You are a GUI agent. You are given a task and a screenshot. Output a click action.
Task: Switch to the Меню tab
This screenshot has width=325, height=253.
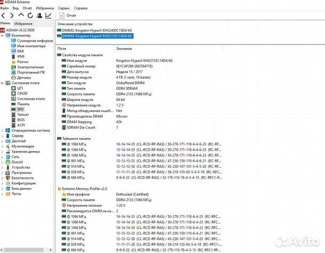click(5, 23)
